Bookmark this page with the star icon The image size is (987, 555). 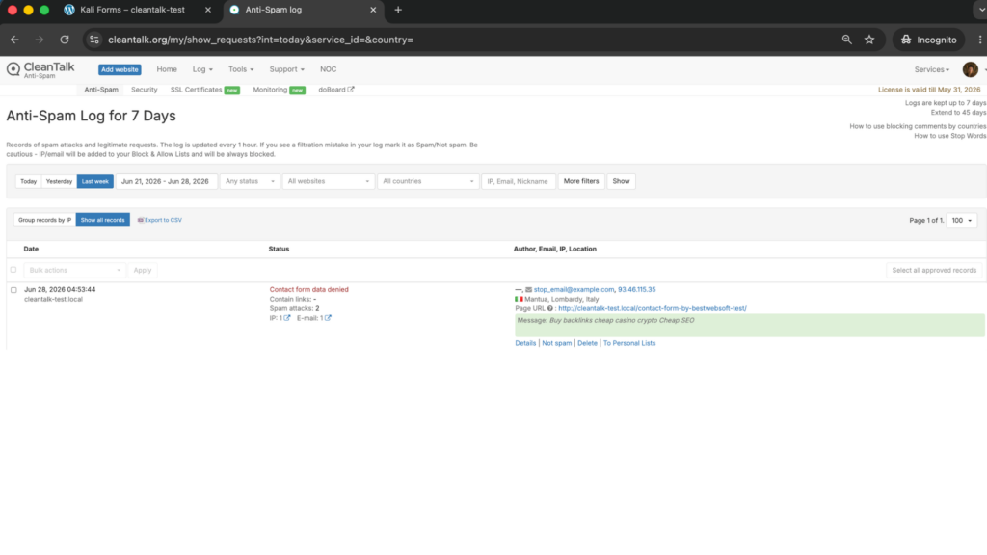coord(869,40)
